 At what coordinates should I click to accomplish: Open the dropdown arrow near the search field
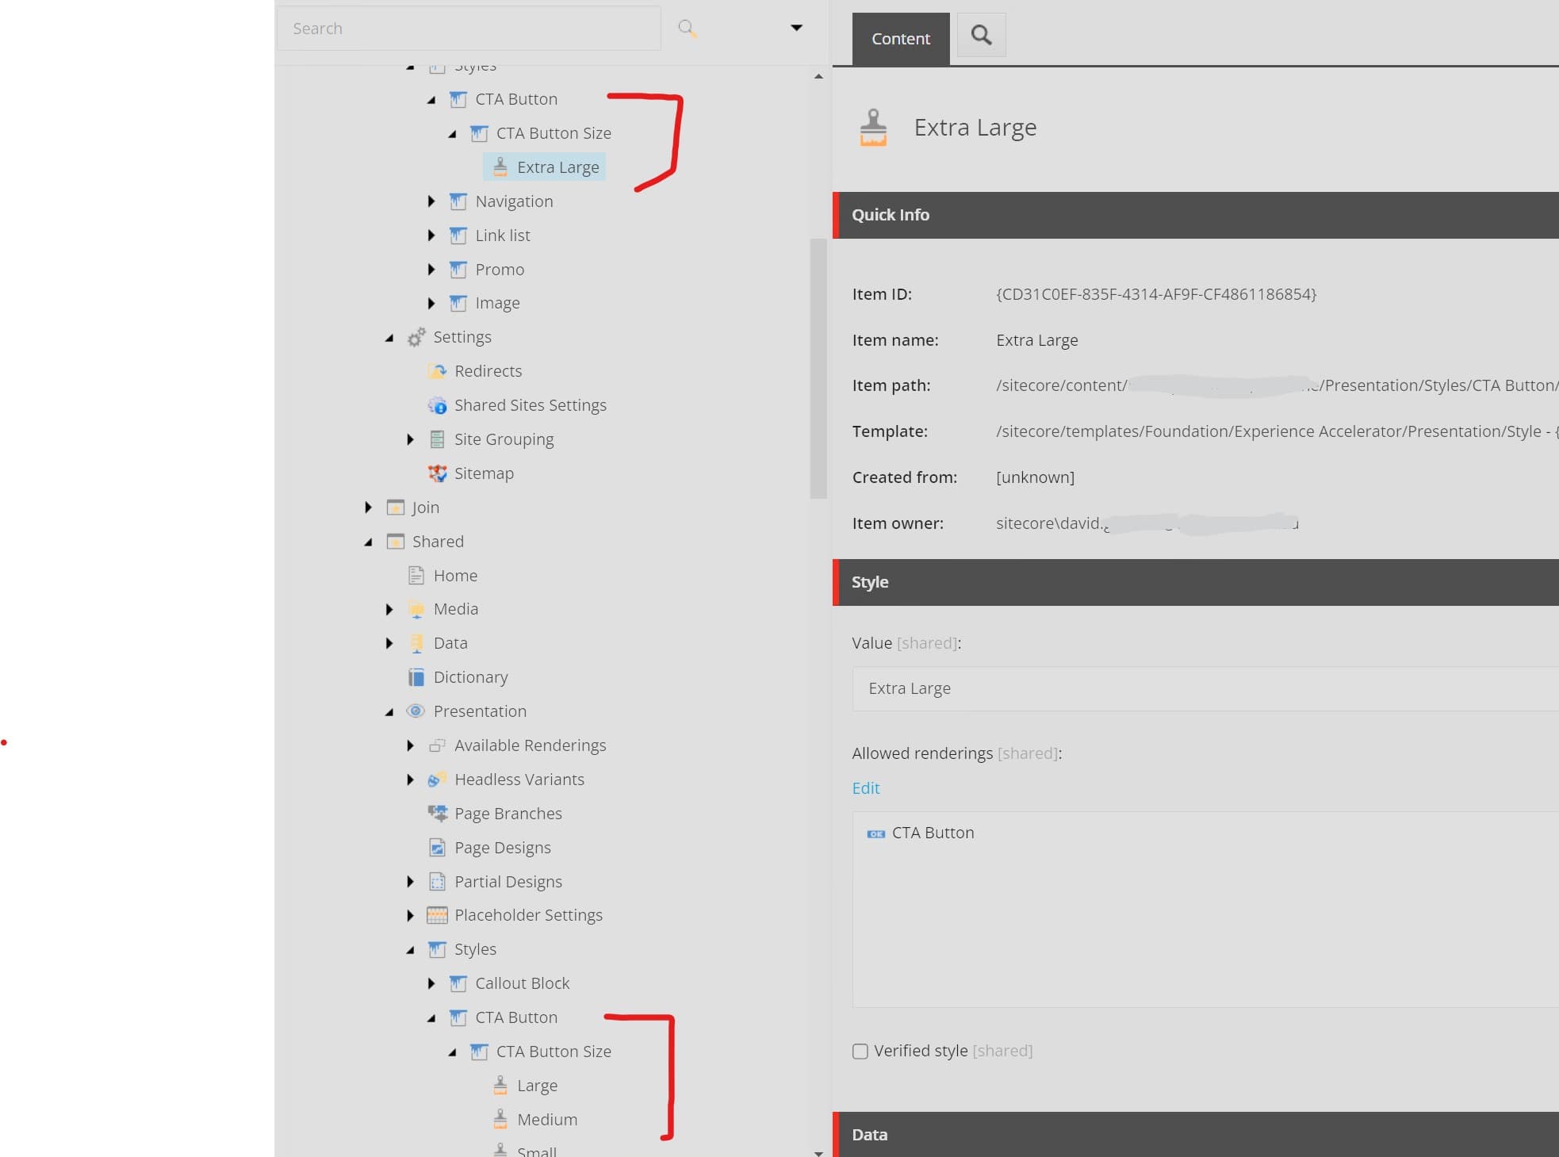pos(796,27)
